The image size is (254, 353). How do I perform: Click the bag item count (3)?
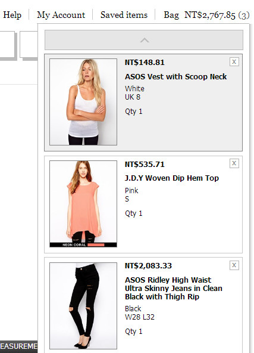[x=244, y=16]
